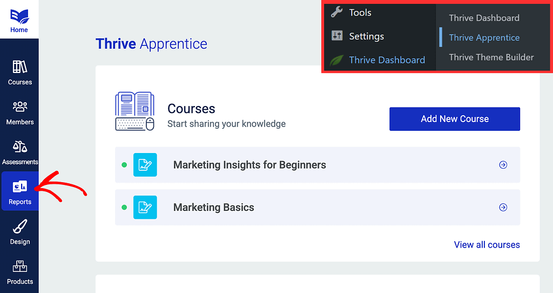Viewport: 553px width, 293px height.
Task: Click the Marketing Basics course icon
Action: click(145, 207)
